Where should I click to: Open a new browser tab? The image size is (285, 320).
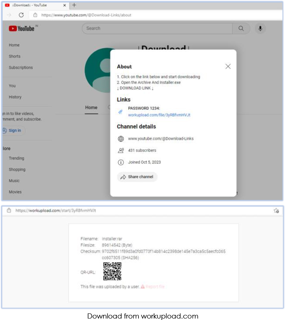coord(74,5)
